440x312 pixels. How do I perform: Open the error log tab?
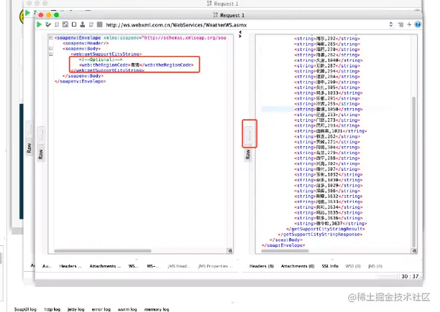pyautogui.click(x=101, y=309)
